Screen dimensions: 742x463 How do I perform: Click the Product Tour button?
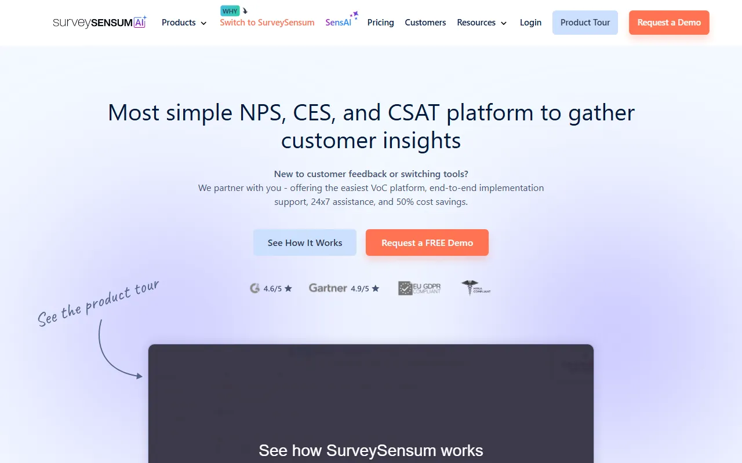click(x=585, y=23)
